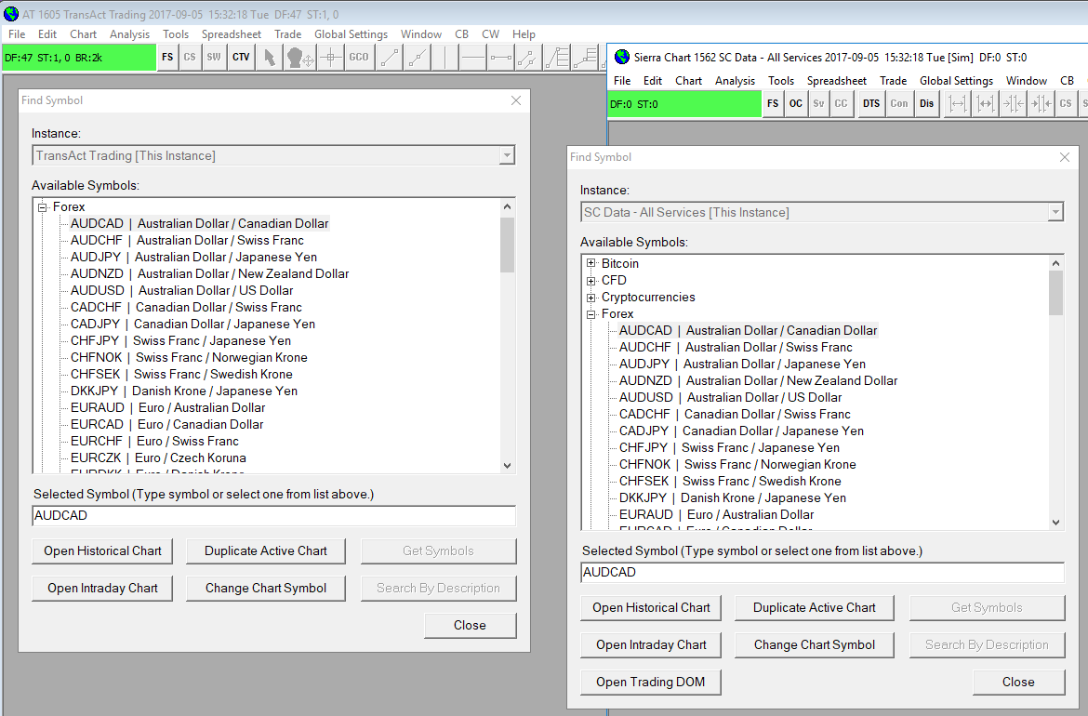Viewport: 1088px width, 716px height.
Task: Select the horizontal segment line tool
Action: [x=500, y=58]
